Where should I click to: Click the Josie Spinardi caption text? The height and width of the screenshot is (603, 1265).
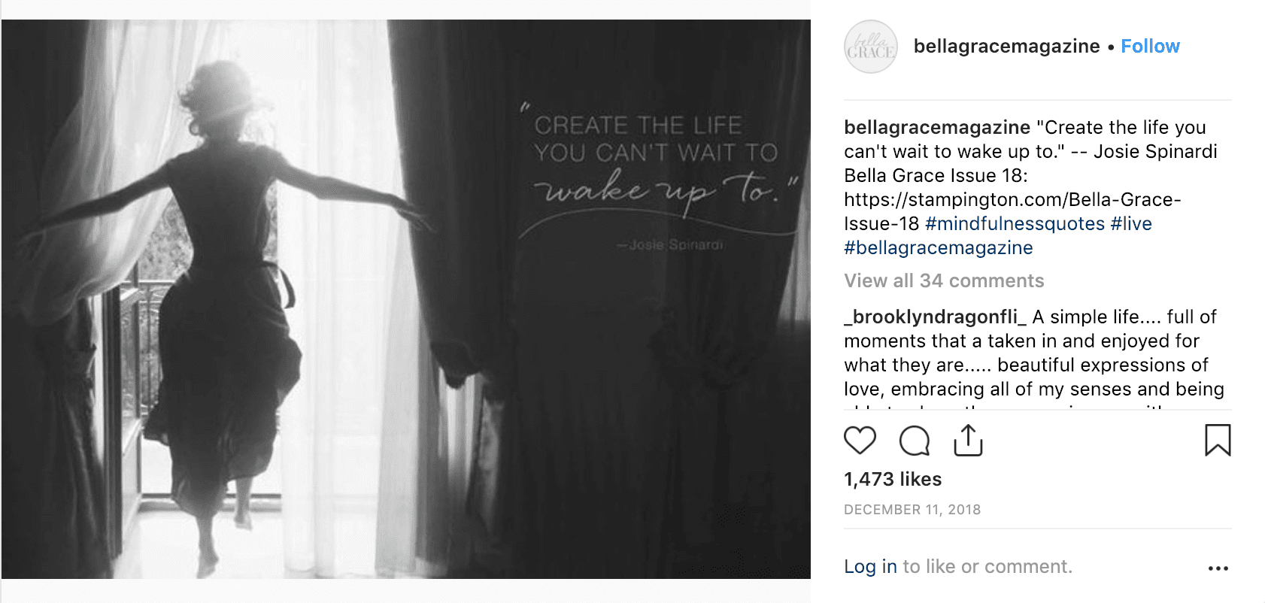point(1154,152)
